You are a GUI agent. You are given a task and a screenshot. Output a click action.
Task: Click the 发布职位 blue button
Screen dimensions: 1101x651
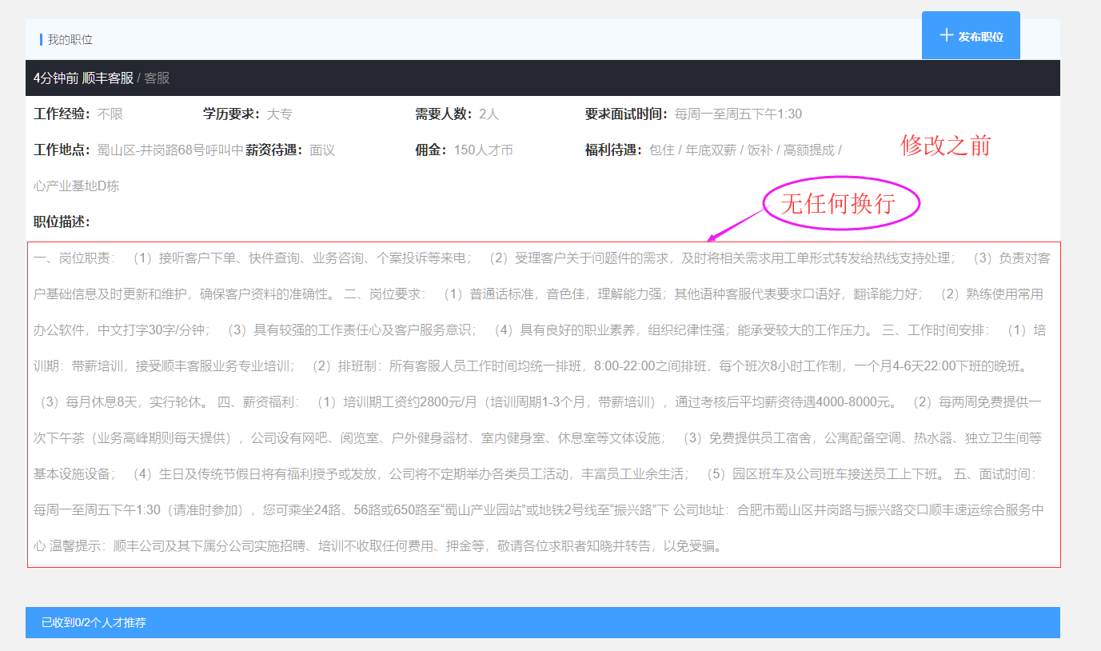[971, 35]
